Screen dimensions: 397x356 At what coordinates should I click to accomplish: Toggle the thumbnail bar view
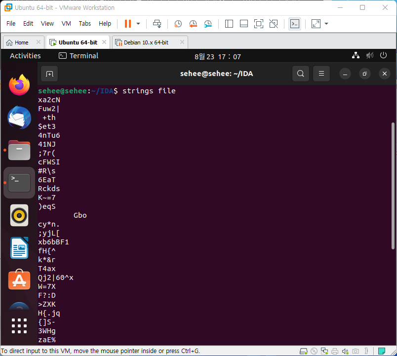pos(244,24)
